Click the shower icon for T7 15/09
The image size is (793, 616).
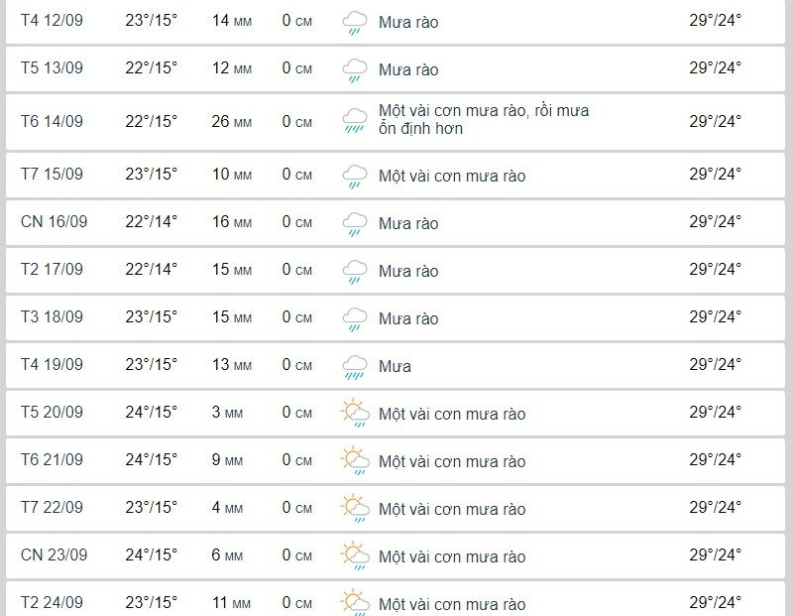coord(355,177)
